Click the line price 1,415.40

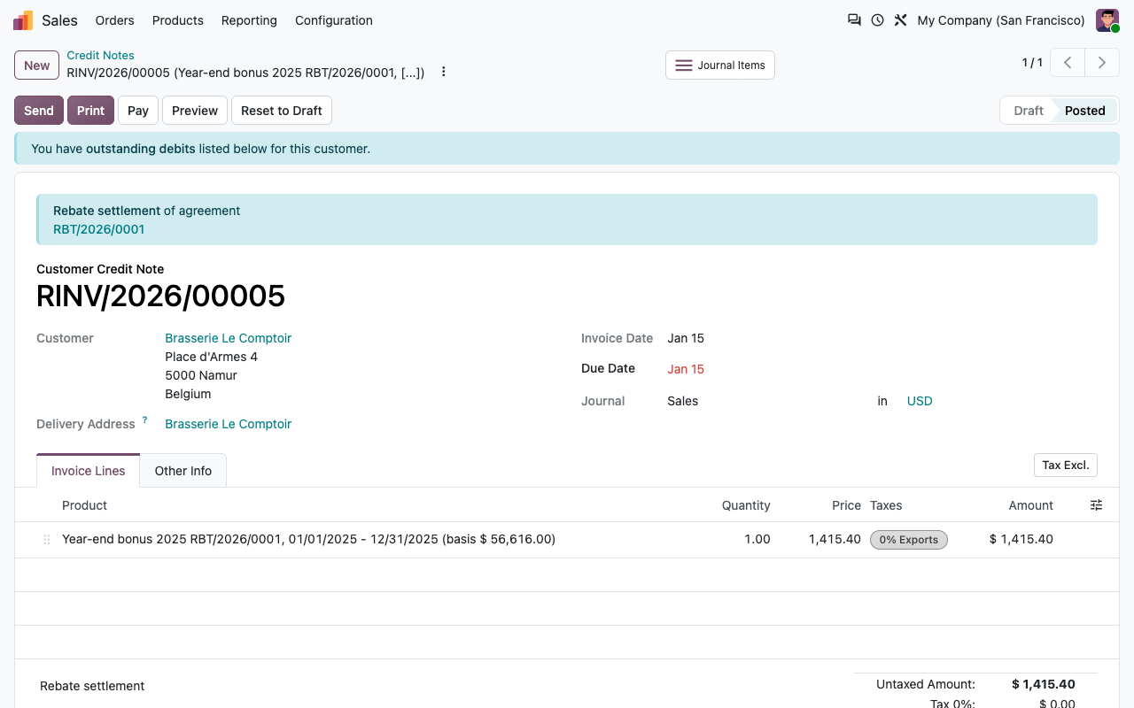835,539
